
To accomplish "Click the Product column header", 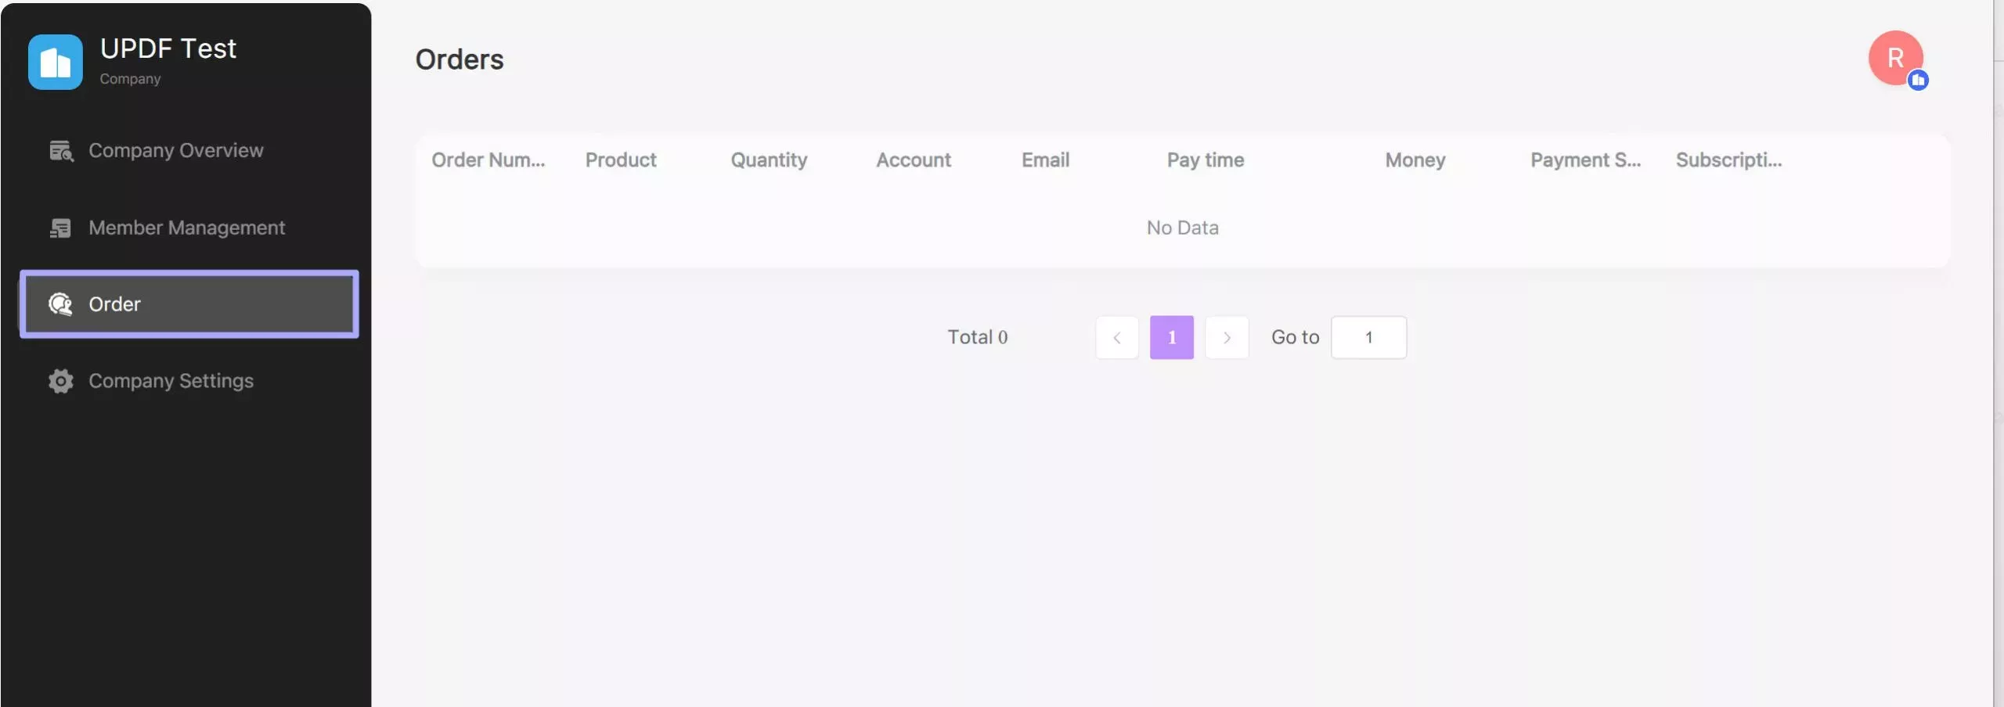I will tap(621, 160).
